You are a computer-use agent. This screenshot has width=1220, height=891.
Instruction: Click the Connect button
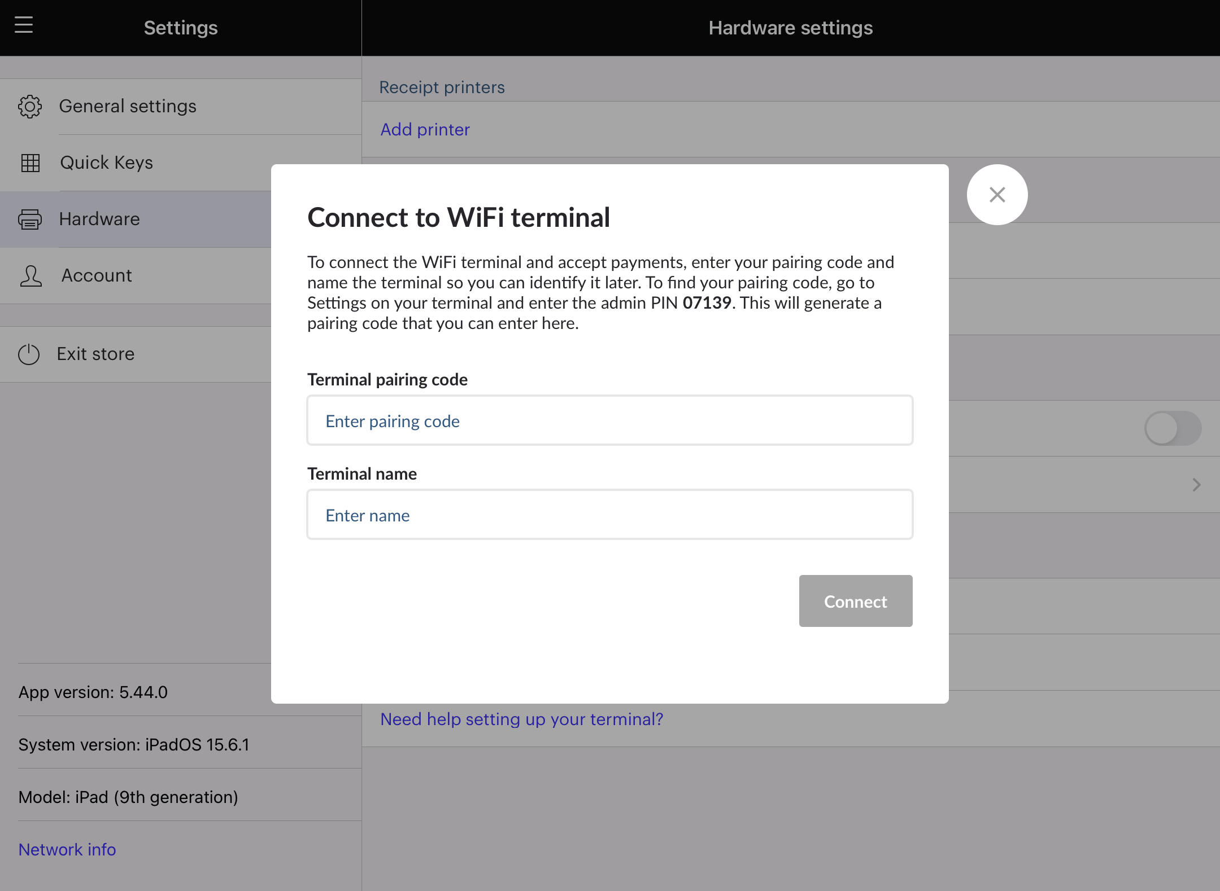(855, 601)
